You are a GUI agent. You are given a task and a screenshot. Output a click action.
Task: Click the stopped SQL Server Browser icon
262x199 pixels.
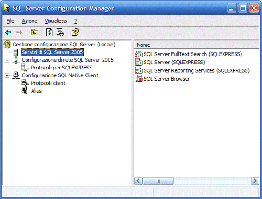coord(139,79)
